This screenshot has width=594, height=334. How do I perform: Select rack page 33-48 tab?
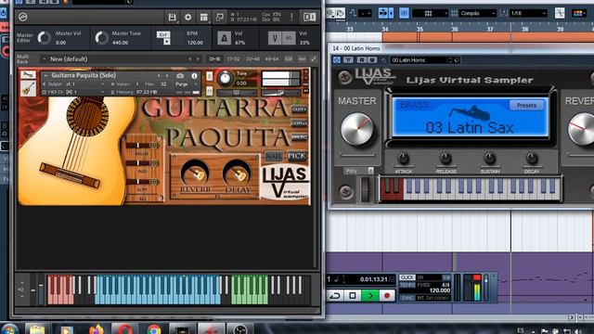pyautogui.click(x=252, y=59)
